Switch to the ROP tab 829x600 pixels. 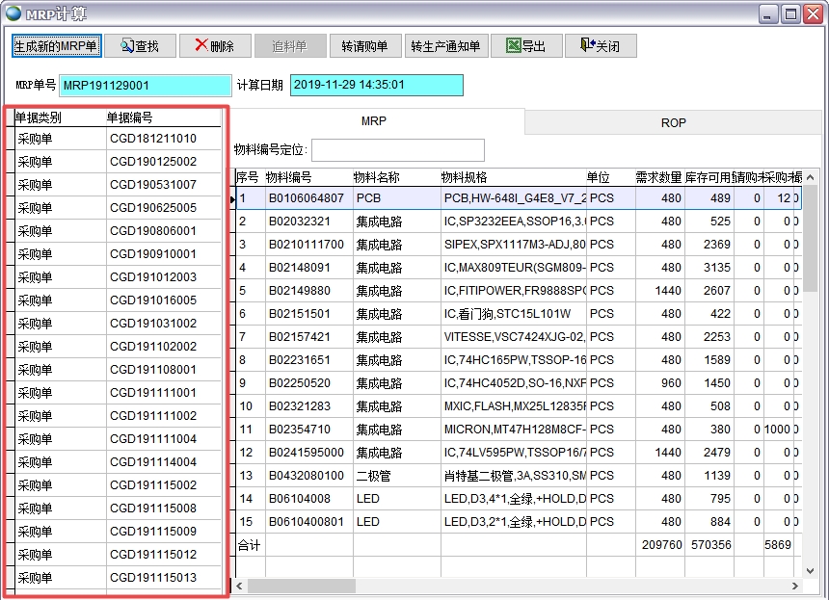coord(673,122)
